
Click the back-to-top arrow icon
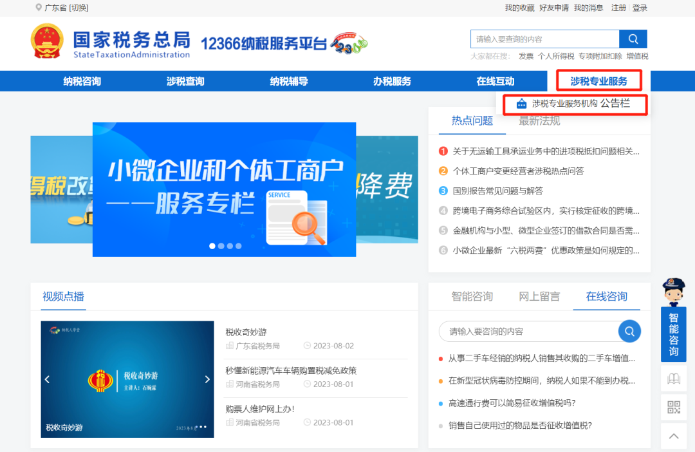pyautogui.click(x=674, y=436)
